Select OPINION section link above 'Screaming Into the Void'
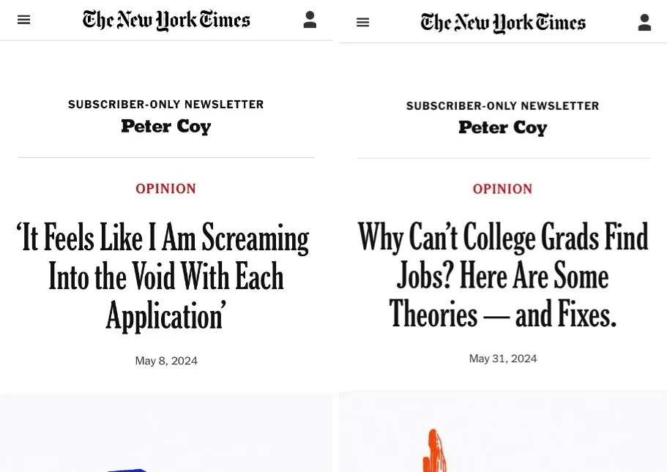The width and height of the screenshot is (667, 472). tap(166, 189)
